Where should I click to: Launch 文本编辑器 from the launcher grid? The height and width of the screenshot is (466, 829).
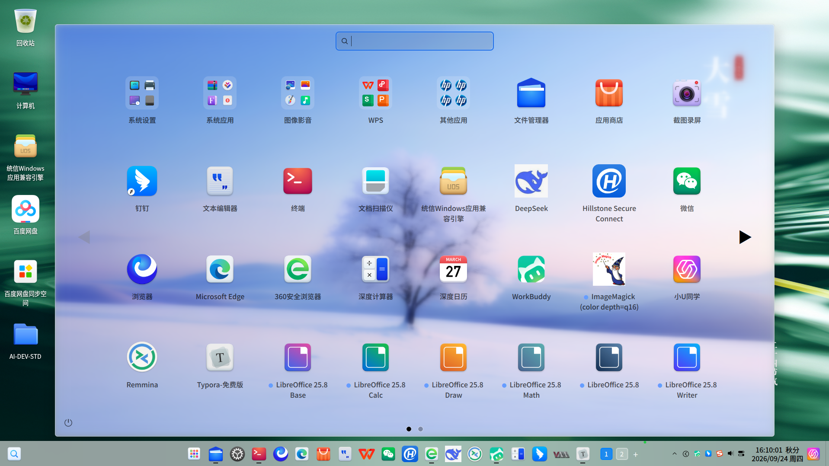point(220,181)
